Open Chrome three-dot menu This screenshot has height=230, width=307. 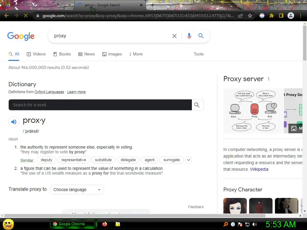pos(300,16)
